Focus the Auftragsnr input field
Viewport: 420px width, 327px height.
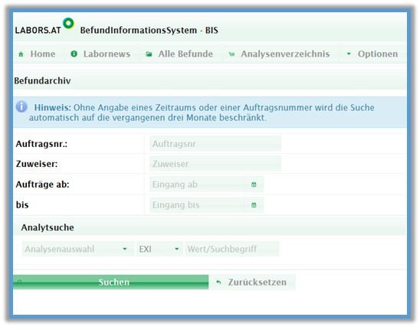coord(215,144)
